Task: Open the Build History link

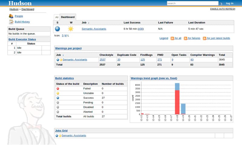Action: [x=22, y=22]
